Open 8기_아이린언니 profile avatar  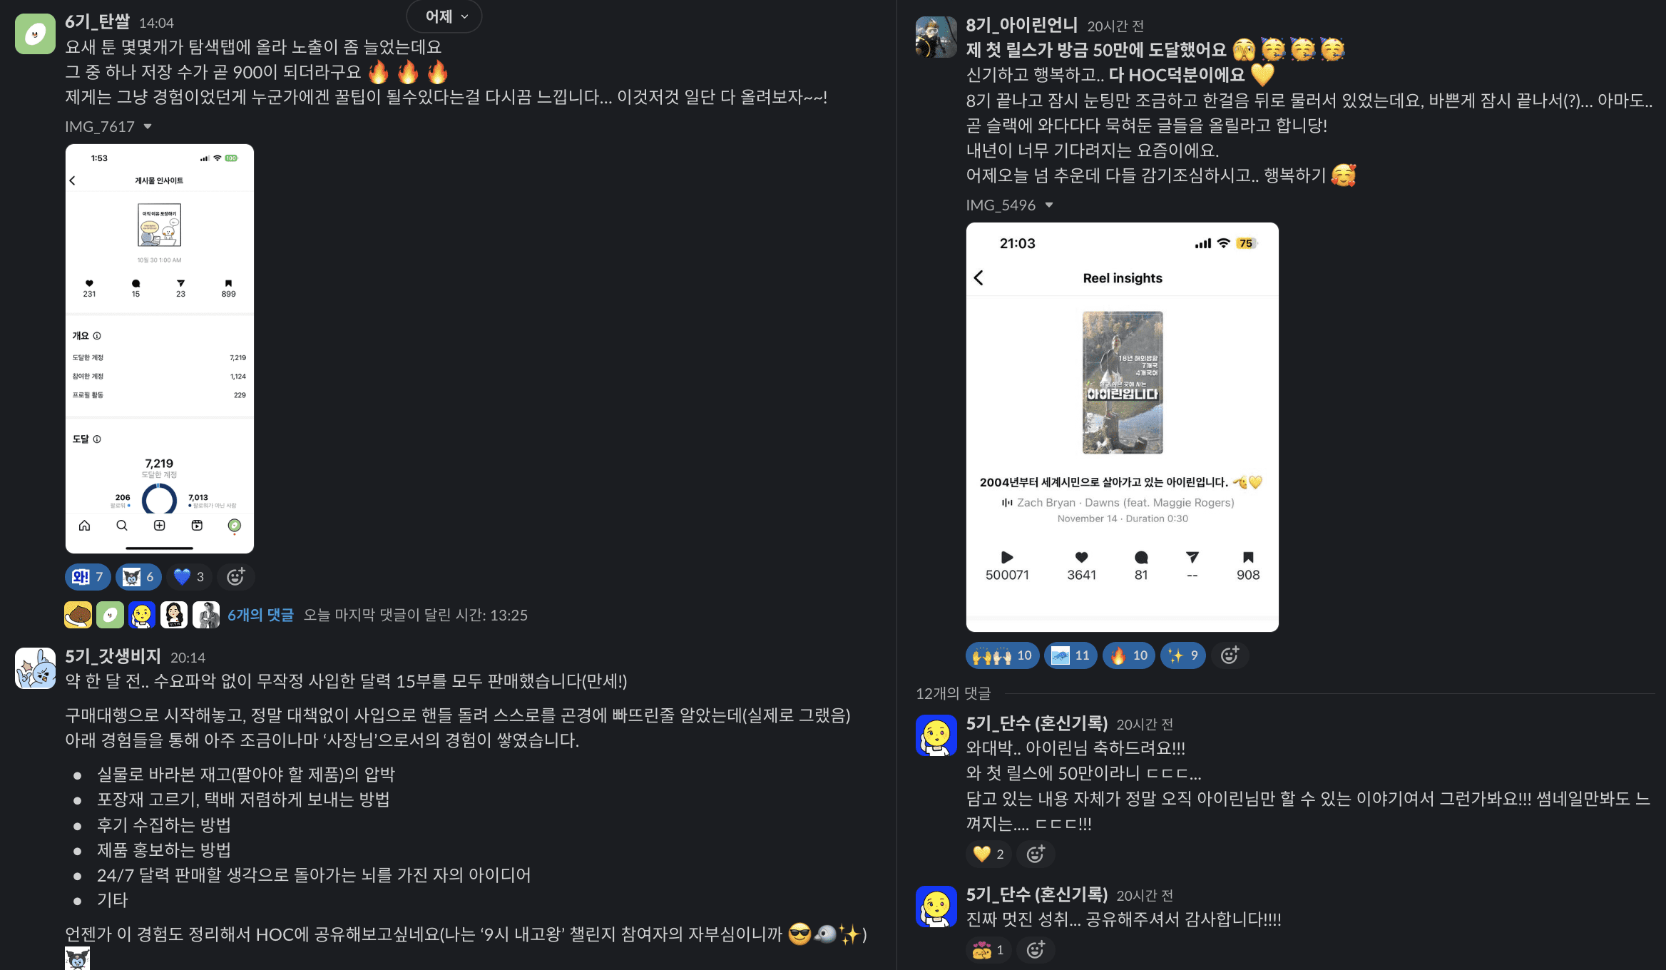[936, 37]
